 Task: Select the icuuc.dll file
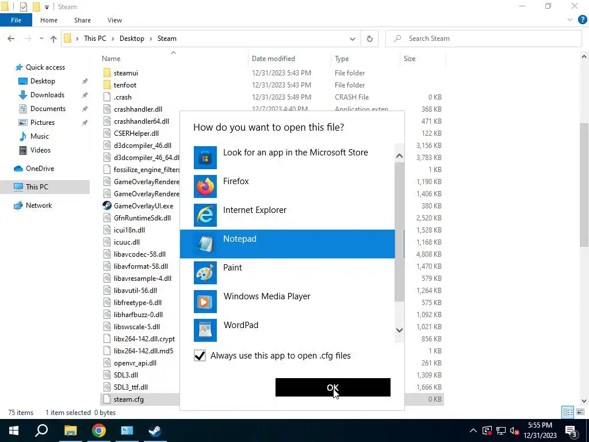(127, 242)
